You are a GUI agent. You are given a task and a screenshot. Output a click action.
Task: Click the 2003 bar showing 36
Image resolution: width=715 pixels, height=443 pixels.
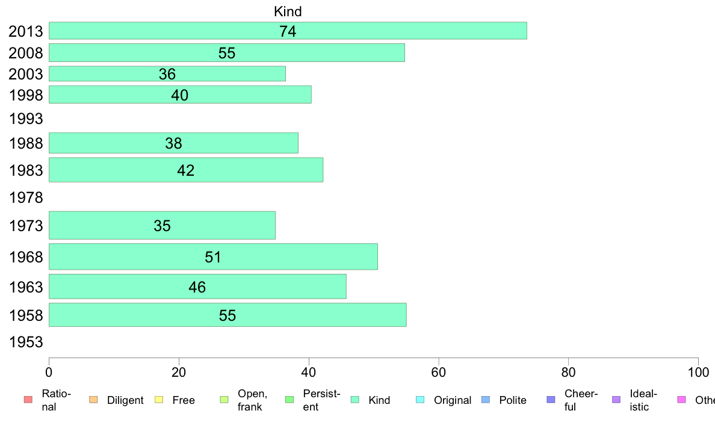point(167,74)
